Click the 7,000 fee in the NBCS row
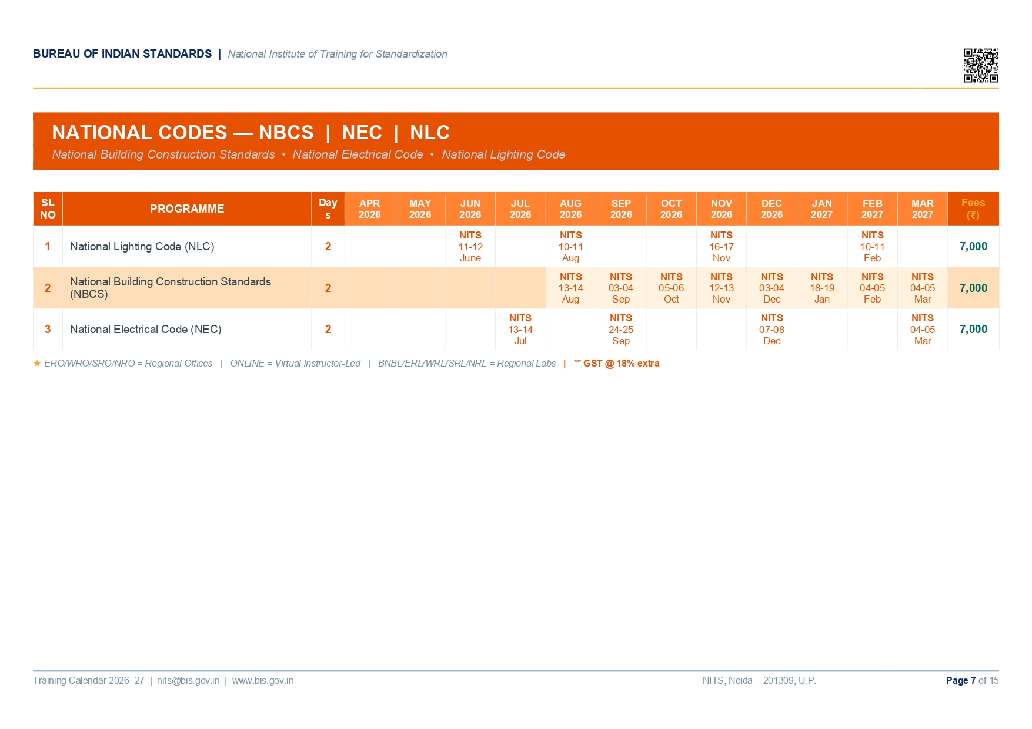The width and height of the screenshot is (1032, 729). coord(973,288)
